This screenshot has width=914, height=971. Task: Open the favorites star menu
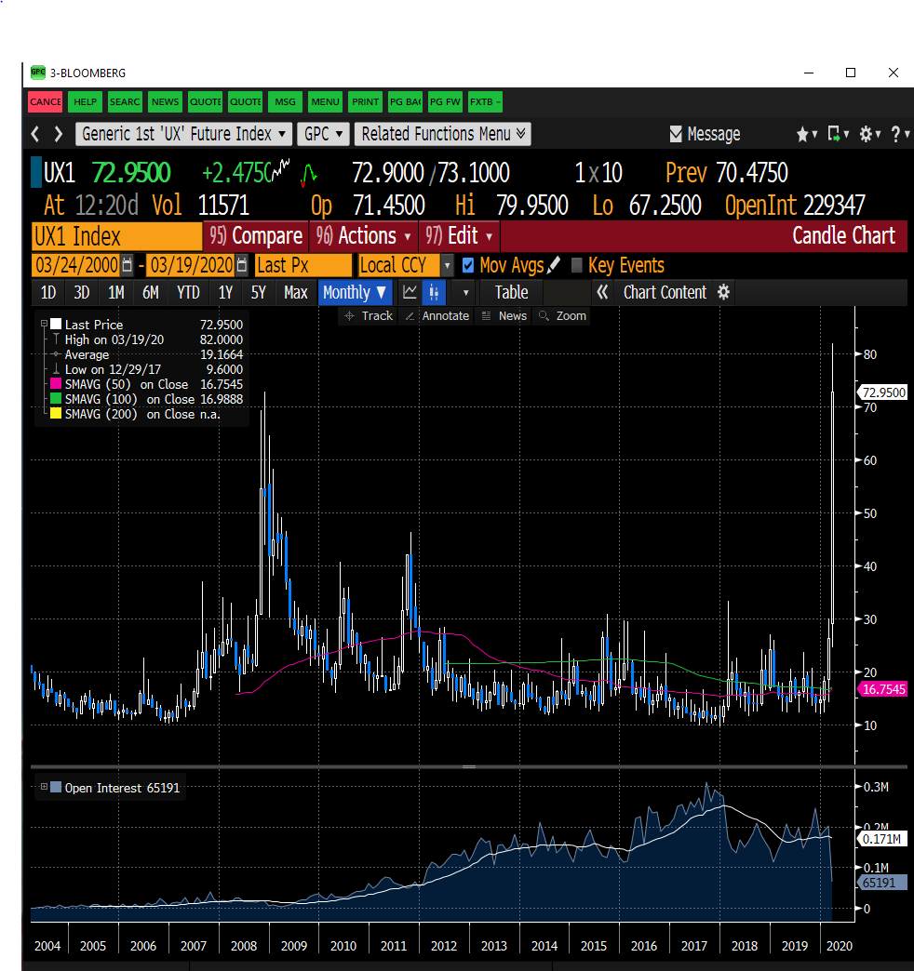pos(806,134)
